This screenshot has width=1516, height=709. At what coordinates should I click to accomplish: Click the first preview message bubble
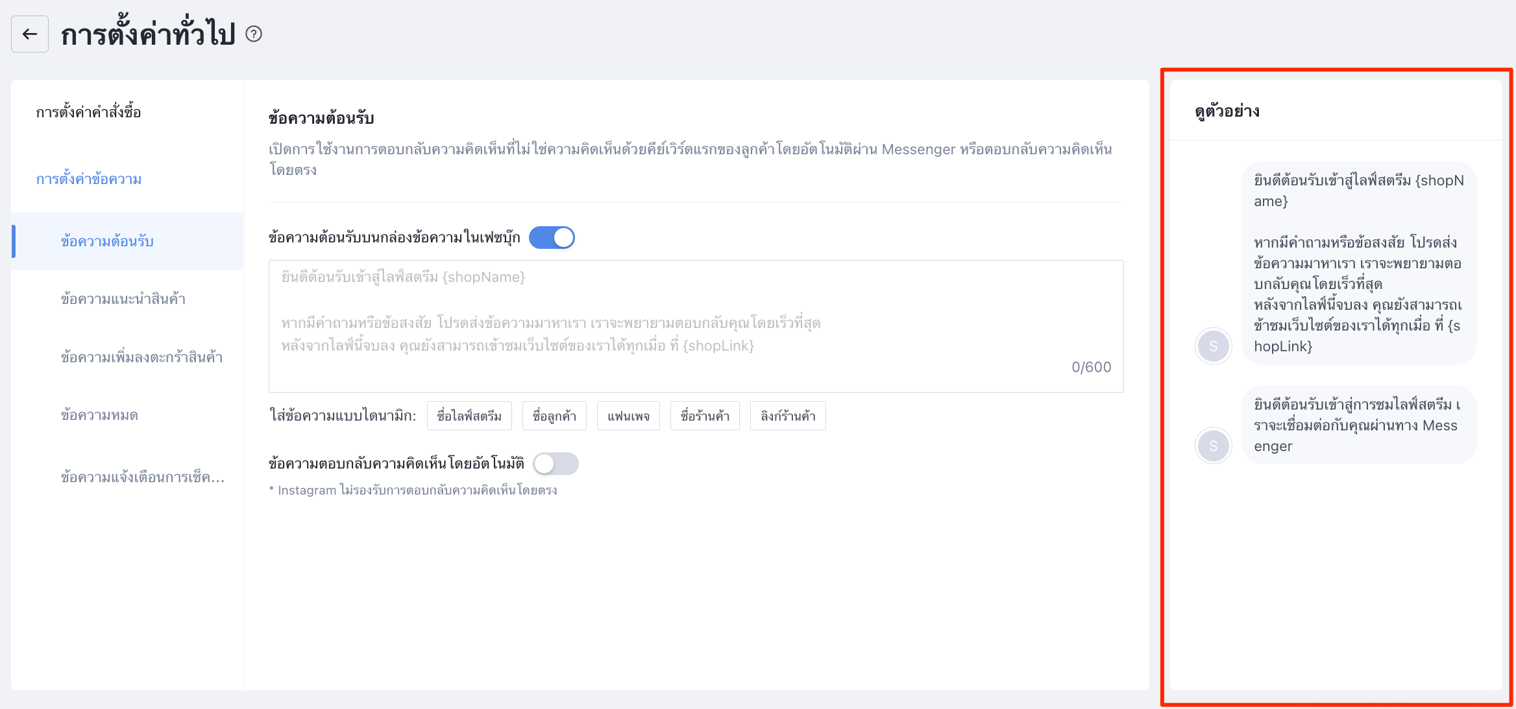(x=1359, y=263)
